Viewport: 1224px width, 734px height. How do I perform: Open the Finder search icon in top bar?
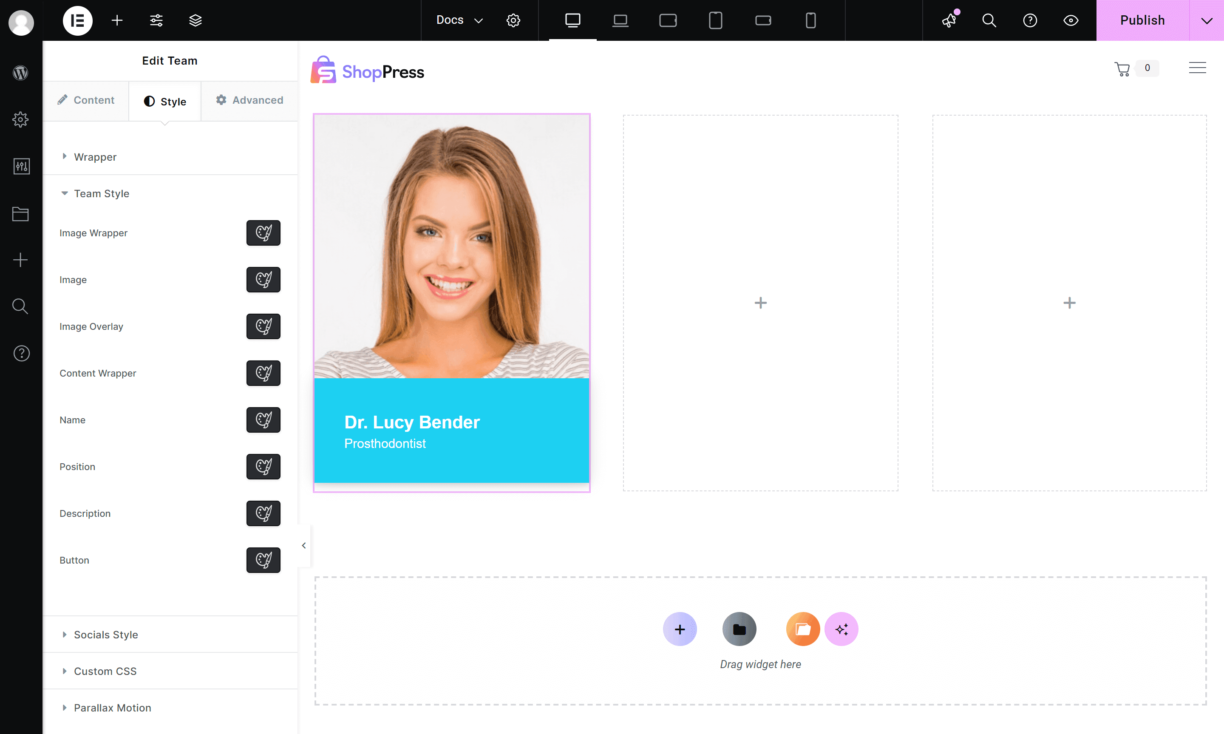[989, 20]
